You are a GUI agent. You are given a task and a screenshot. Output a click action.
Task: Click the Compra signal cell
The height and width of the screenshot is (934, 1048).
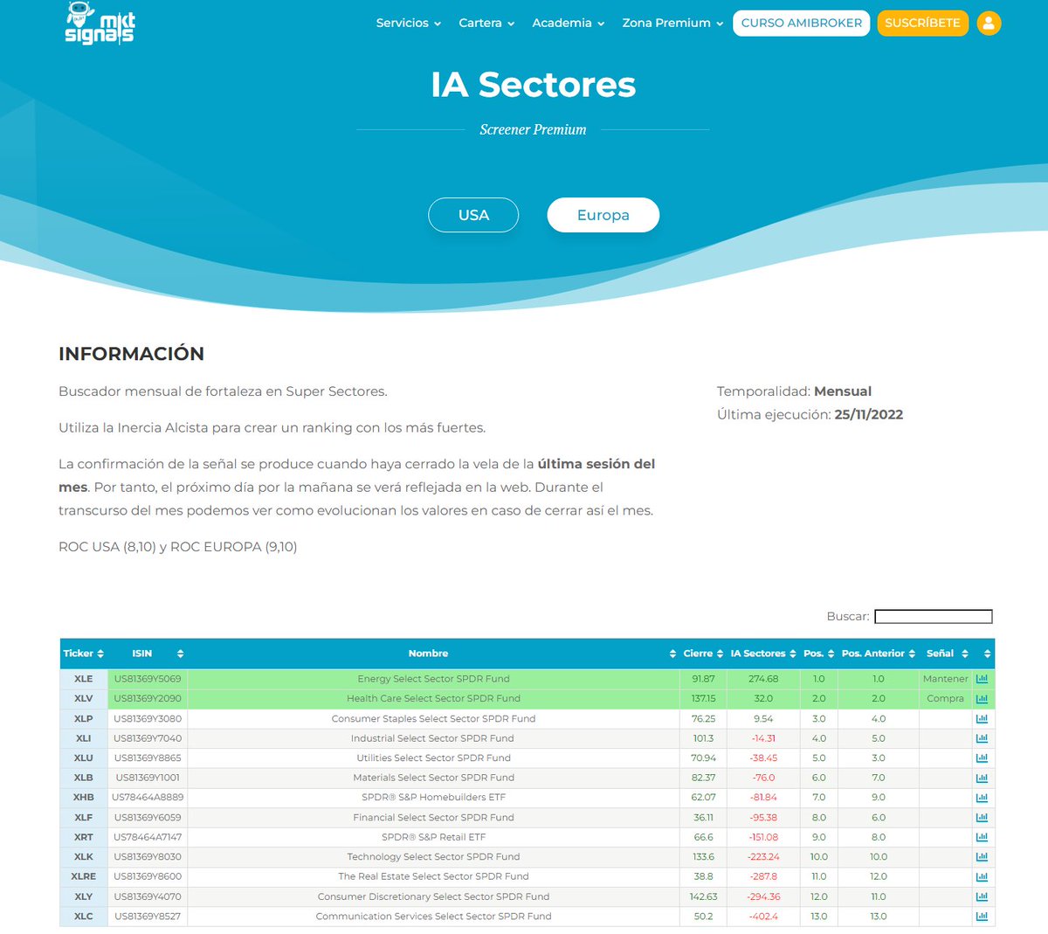pyautogui.click(x=946, y=699)
